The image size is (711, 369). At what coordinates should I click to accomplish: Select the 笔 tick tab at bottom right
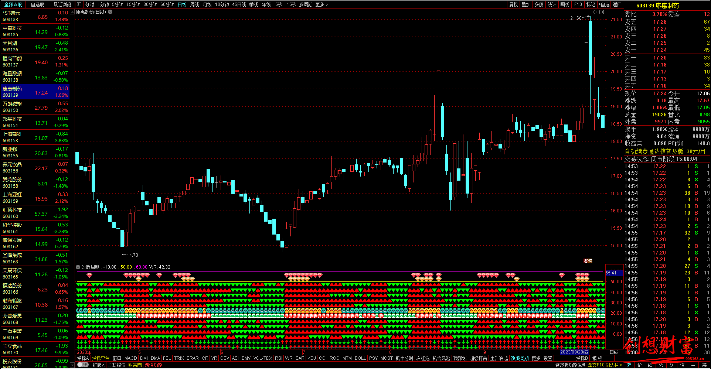tap(629, 365)
